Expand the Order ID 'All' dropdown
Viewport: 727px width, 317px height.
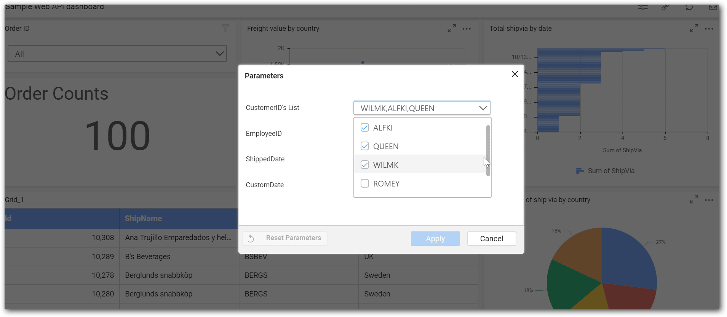(x=219, y=54)
